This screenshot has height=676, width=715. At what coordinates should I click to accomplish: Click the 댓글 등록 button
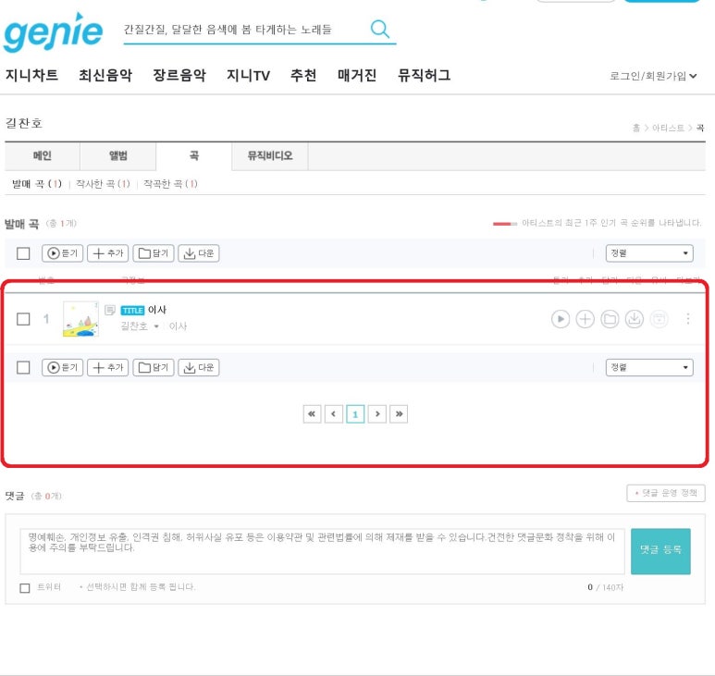click(660, 550)
